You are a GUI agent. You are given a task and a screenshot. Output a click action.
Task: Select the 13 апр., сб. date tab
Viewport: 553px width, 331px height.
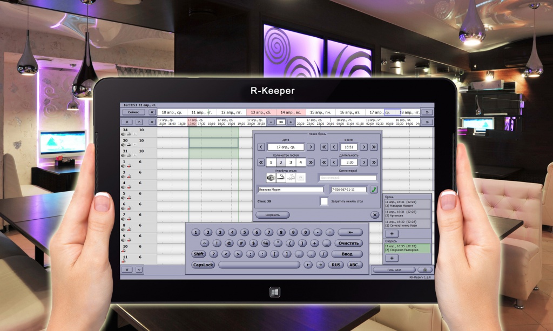coord(261,112)
